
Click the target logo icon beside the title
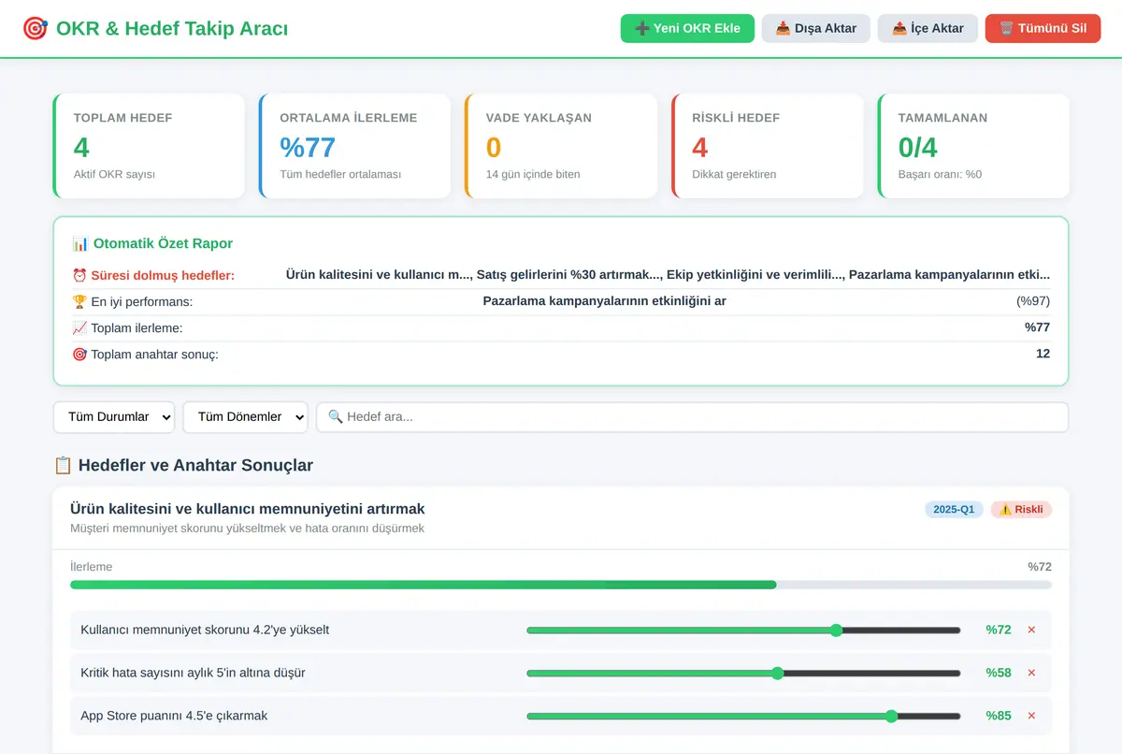tap(35, 28)
